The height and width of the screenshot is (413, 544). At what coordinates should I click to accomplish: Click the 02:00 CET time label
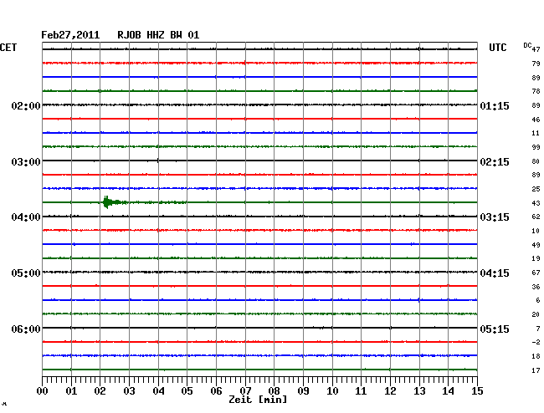click(26, 105)
